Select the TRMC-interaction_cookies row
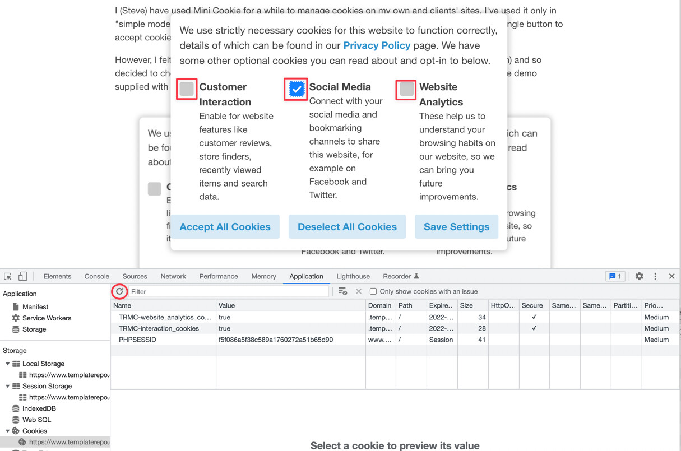The image size is (681, 451). point(395,328)
